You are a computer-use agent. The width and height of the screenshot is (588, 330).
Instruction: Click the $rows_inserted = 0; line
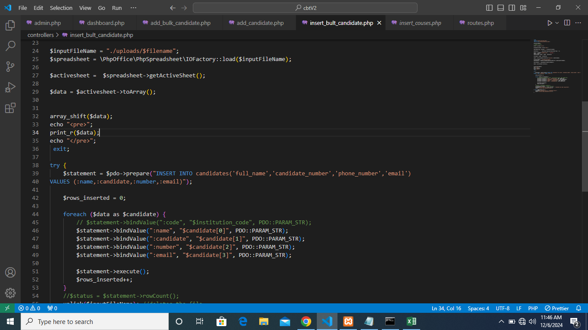94,198
